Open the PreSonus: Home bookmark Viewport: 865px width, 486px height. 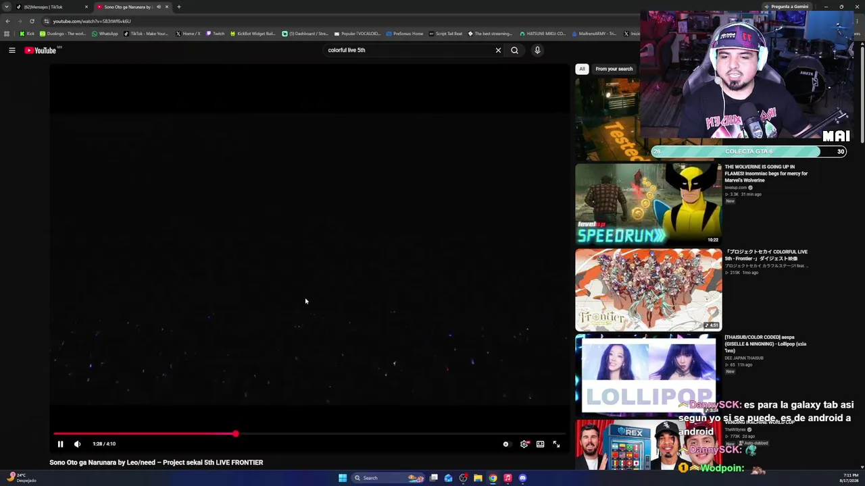pos(405,34)
